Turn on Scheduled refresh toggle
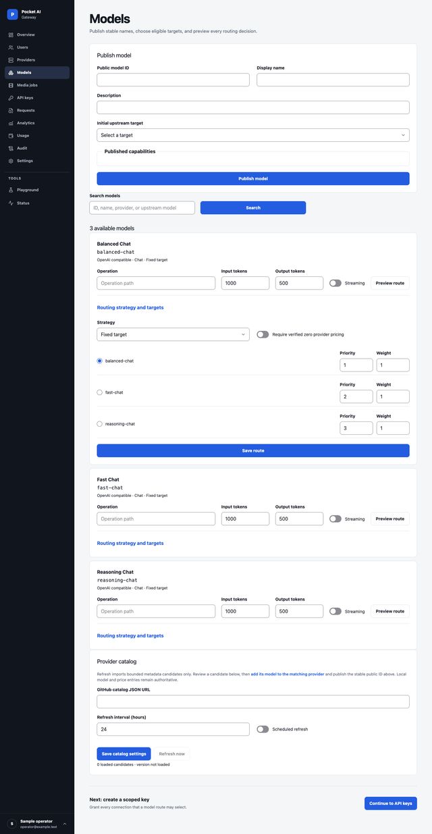This screenshot has height=834, width=432. coord(263,729)
